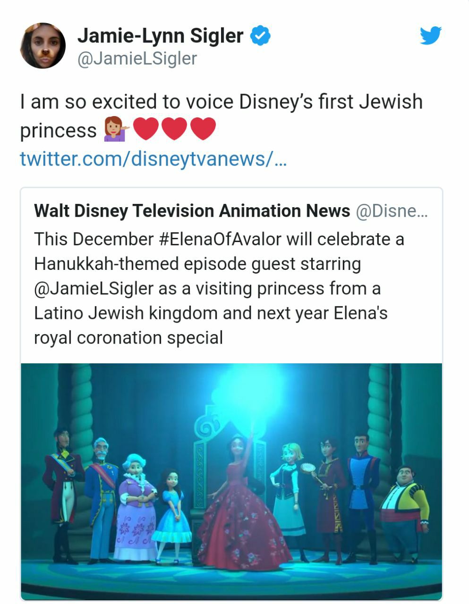Click the @JamieLSigler handle below the name
Viewport: 469px width, 604px height.
point(136,59)
